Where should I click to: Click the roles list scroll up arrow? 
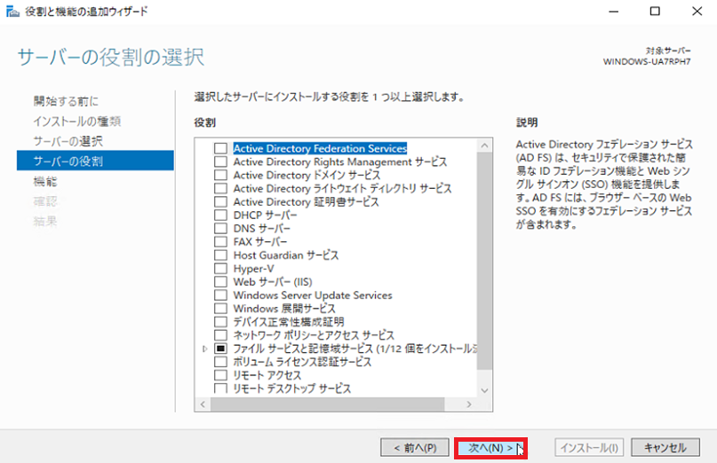(485, 145)
